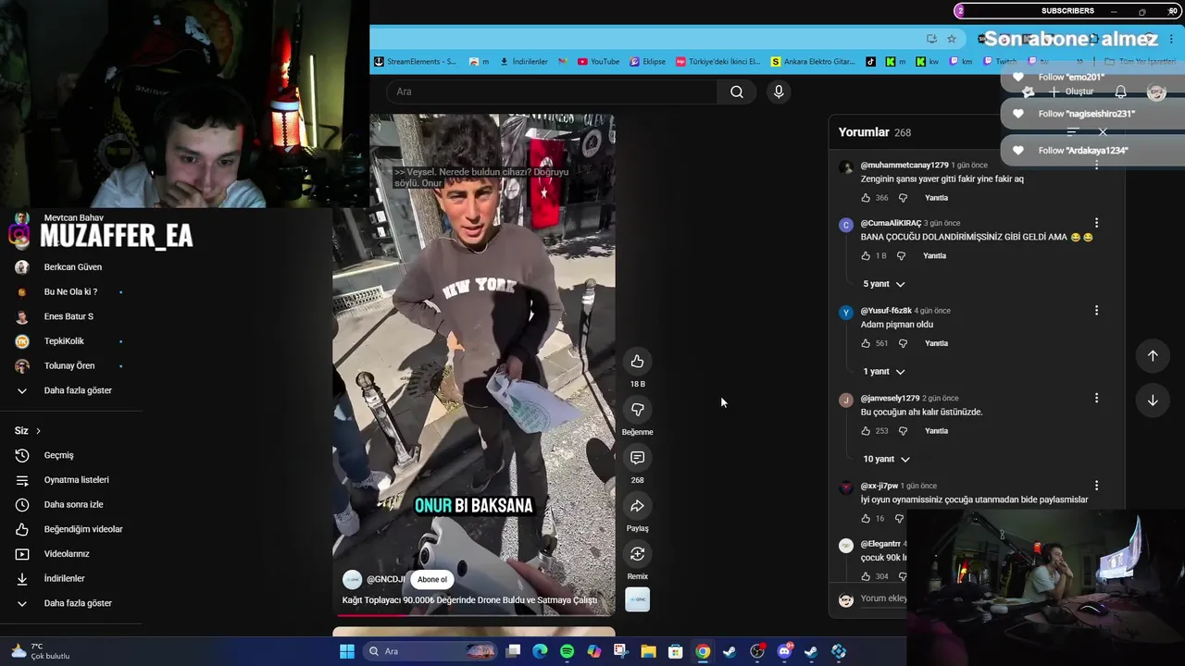
Task: Open the İndirilenler bookmark in bookmarks bar
Action: (524, 62)
